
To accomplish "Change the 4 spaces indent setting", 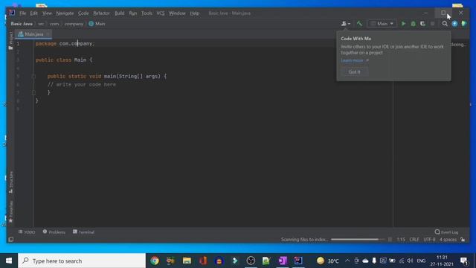I will [448, 240].
